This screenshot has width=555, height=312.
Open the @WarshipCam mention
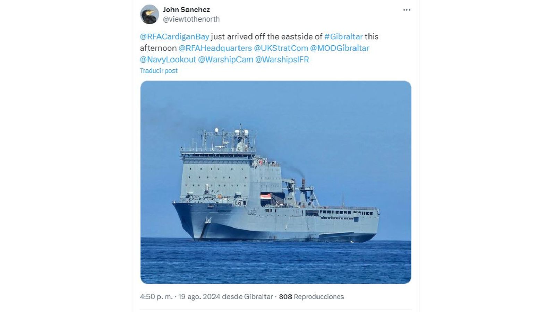tap(225, 59)
